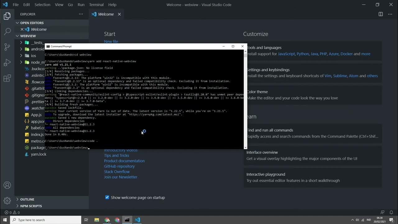Screen dimensions: 398x224
Task: Click Interface overview item
Action: (312, 155)
